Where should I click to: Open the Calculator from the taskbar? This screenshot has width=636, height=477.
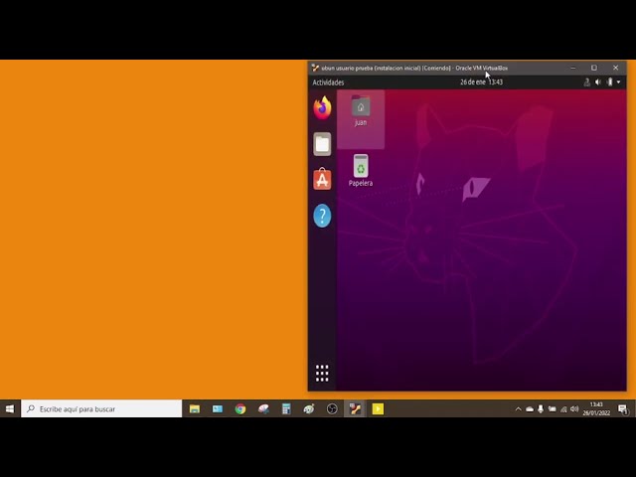[x=286, y=408]
